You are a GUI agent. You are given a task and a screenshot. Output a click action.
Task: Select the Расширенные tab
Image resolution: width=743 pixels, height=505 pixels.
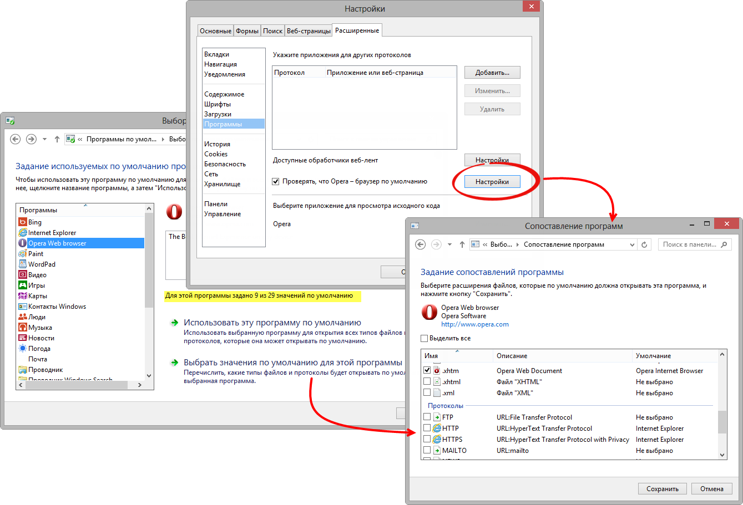click(x=357, y=30)
